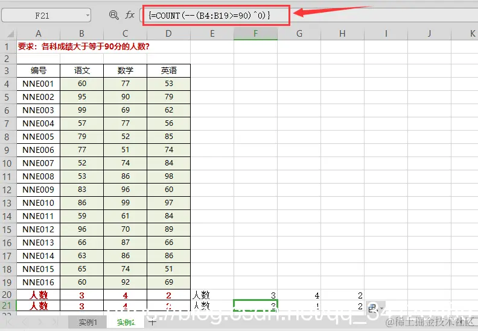
Task: Select column F header
Action: [x=255, y=34]
